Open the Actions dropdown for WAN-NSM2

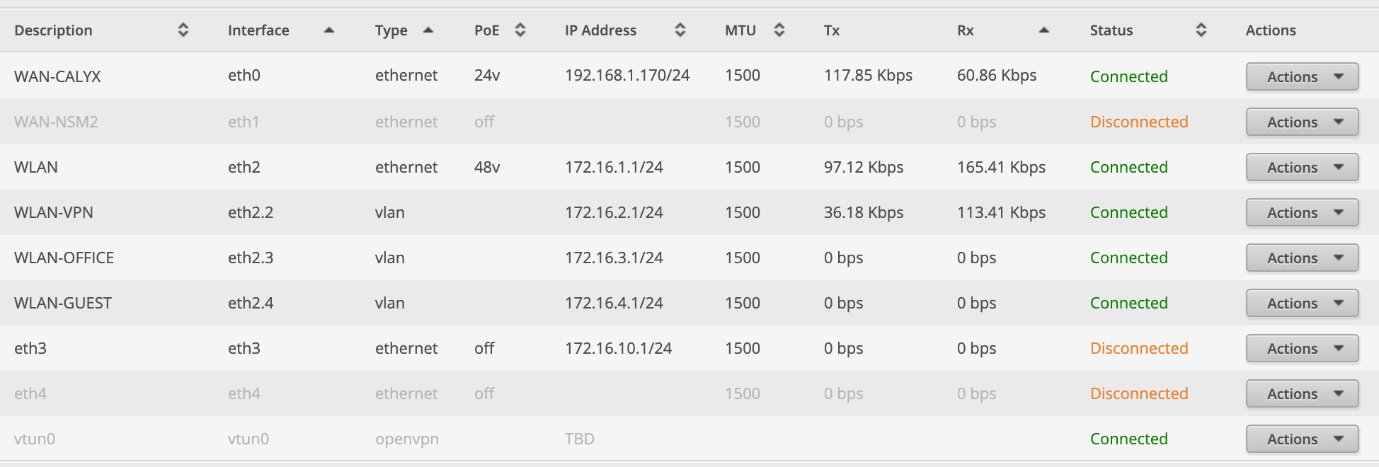pos(1302,122)
